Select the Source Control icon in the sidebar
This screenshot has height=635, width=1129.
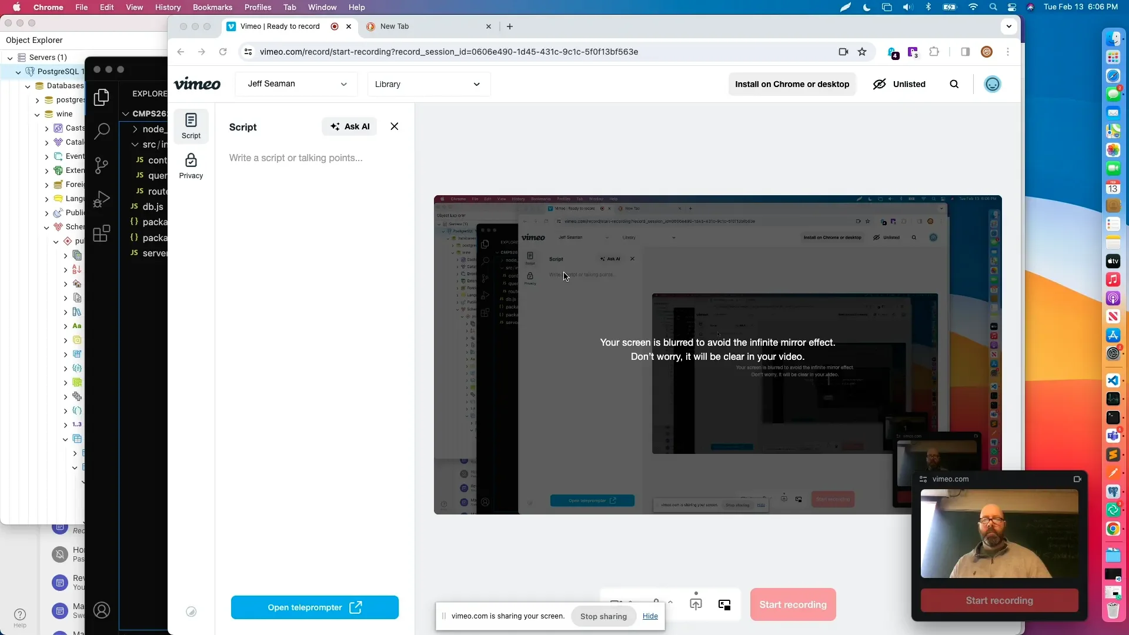click(x=101, y=165)
